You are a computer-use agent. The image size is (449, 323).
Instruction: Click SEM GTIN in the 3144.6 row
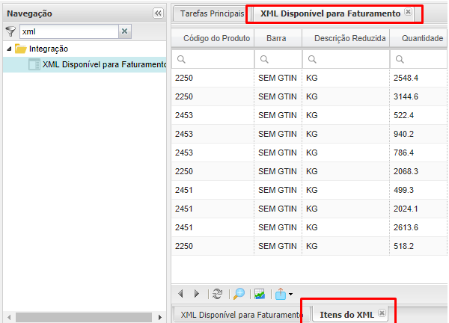pyautogui.click(x=278, y=96)
